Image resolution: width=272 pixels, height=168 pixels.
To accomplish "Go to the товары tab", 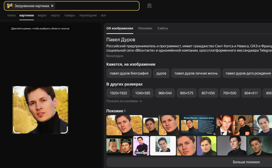I will [x=70, y=15].
